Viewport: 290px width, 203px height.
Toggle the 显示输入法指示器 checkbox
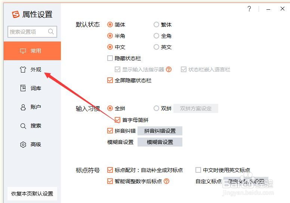(x=117, y=70)
